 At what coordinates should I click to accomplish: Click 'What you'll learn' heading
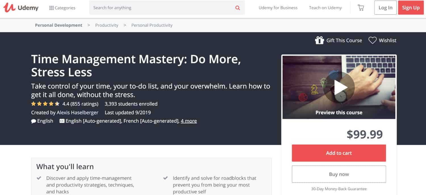click(x=65, y=167)
